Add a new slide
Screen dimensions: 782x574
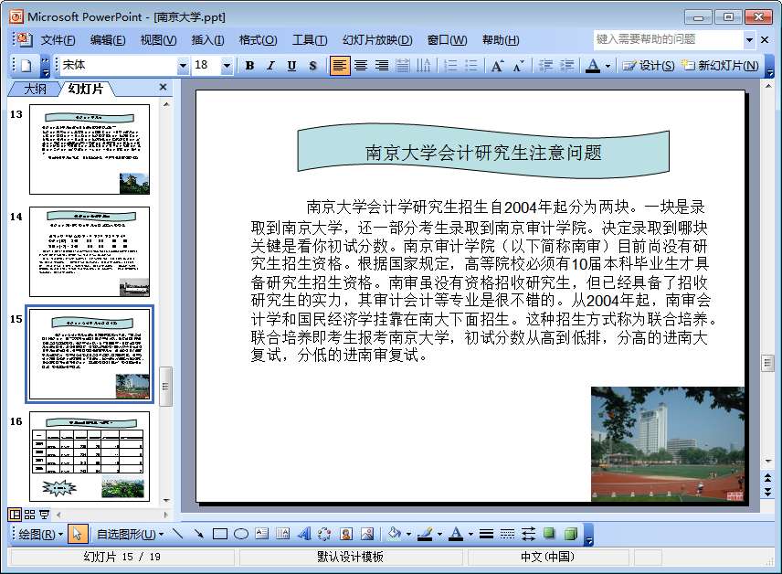click(720, 66)
